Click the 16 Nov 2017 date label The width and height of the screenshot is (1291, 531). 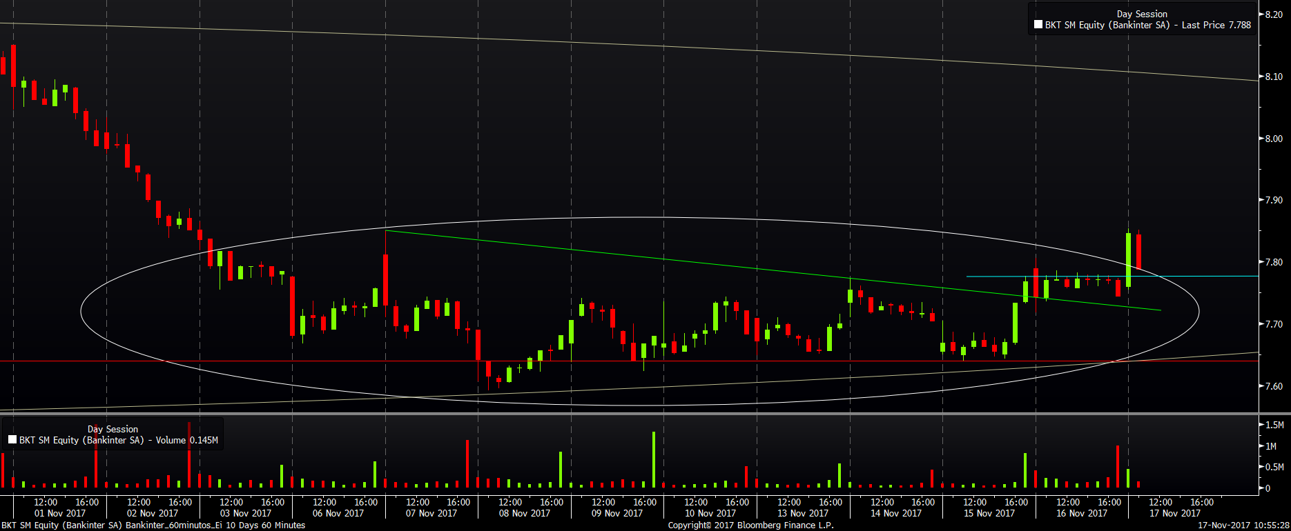(x=1082, y=513)
